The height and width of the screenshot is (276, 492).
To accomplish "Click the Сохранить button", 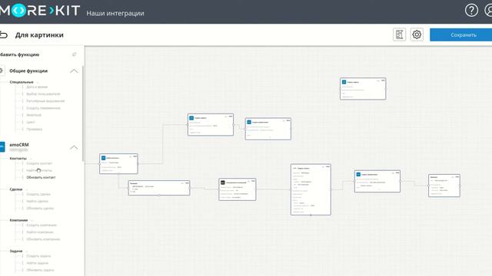I will pos(461,34).
